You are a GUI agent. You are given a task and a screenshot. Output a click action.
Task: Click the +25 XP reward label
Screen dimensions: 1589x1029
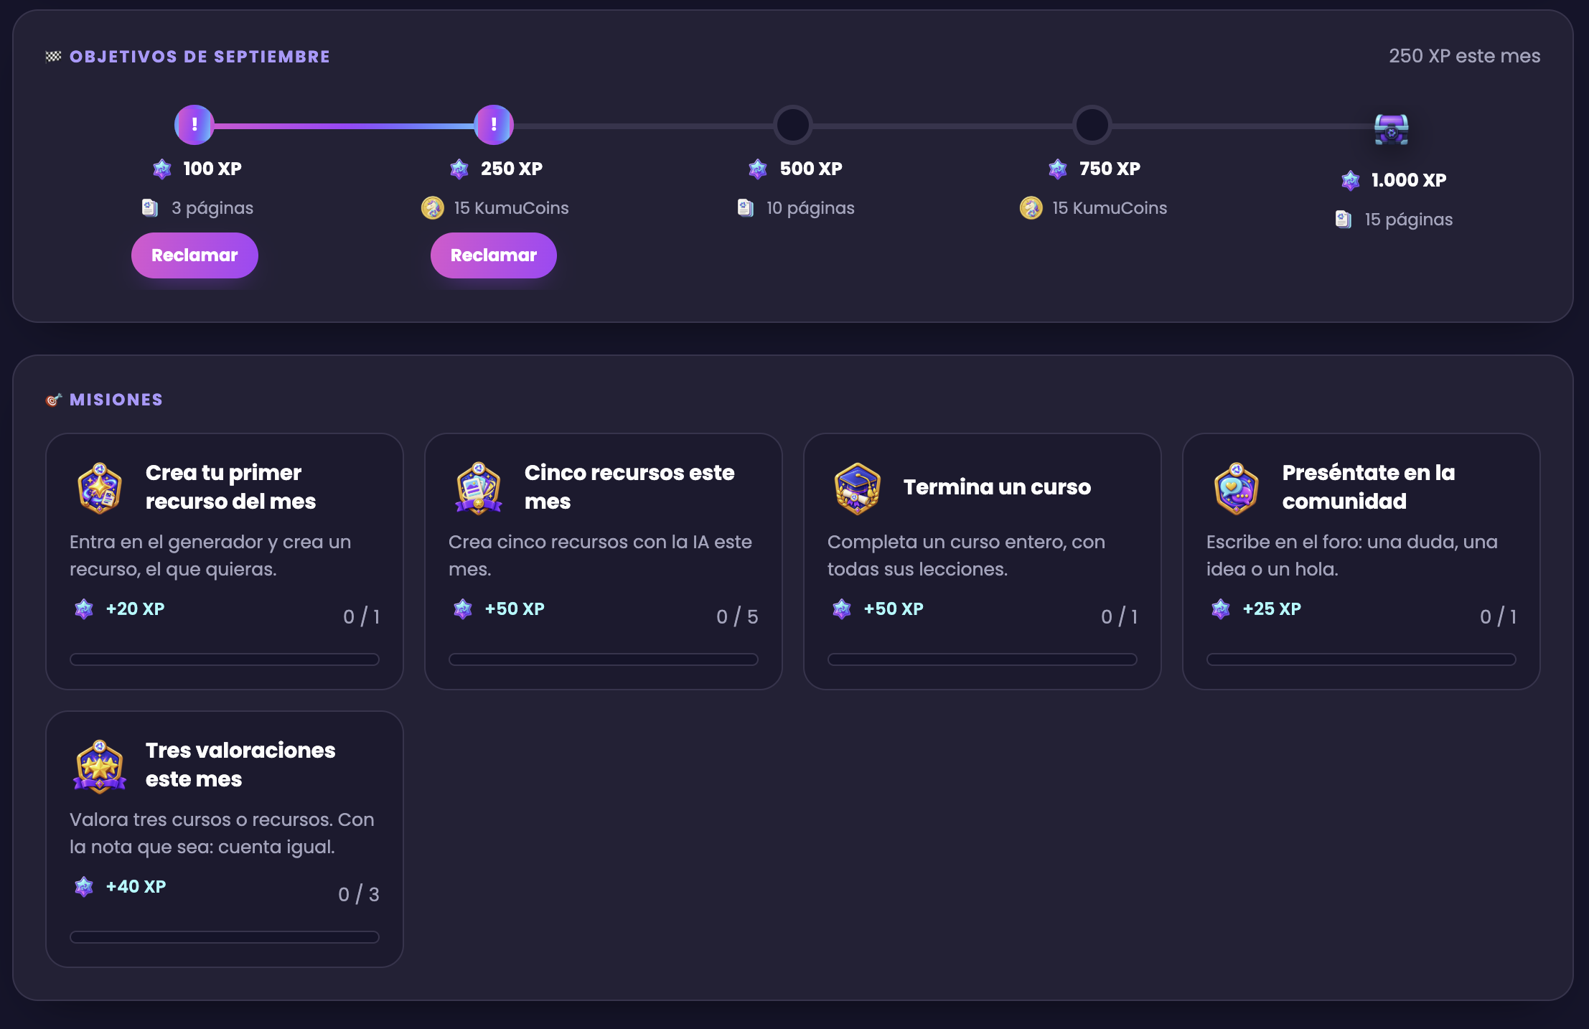(x=1272, y=609)
